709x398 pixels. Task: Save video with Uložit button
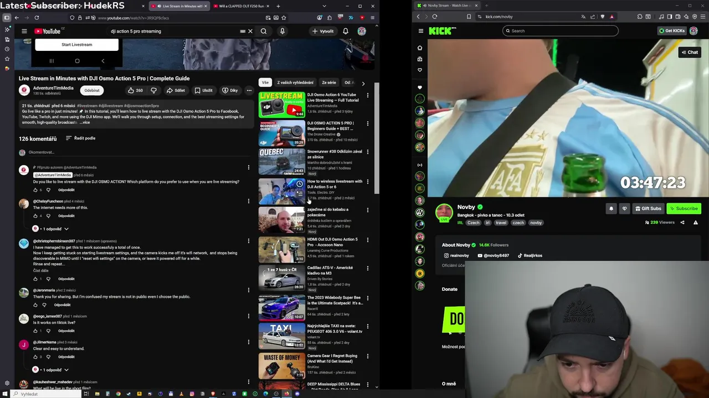(x=203, y=90)
